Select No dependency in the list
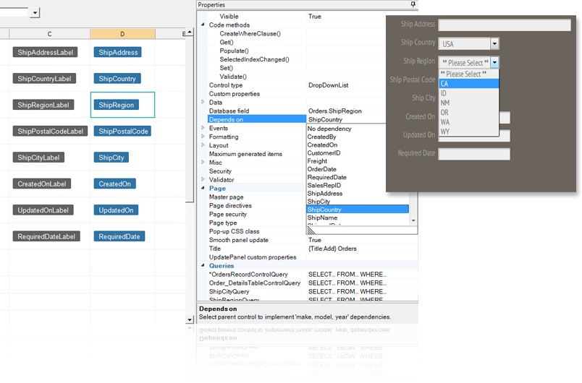The image size is (582, 383). [329, 129]
